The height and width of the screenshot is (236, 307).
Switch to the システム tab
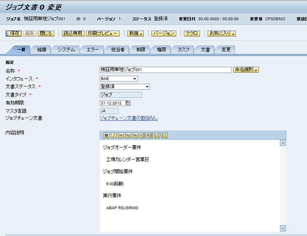(66, 50)
